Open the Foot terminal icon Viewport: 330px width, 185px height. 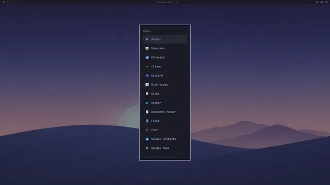pyautogui.click(x=147, y=130)
